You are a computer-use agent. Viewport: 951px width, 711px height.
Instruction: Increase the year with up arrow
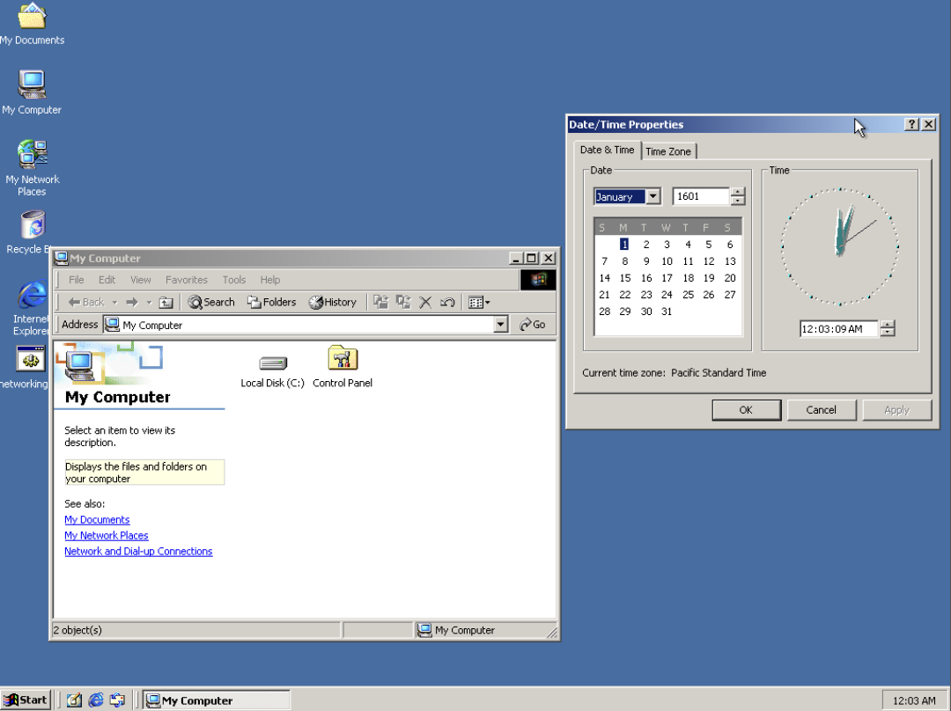point(738,192)
